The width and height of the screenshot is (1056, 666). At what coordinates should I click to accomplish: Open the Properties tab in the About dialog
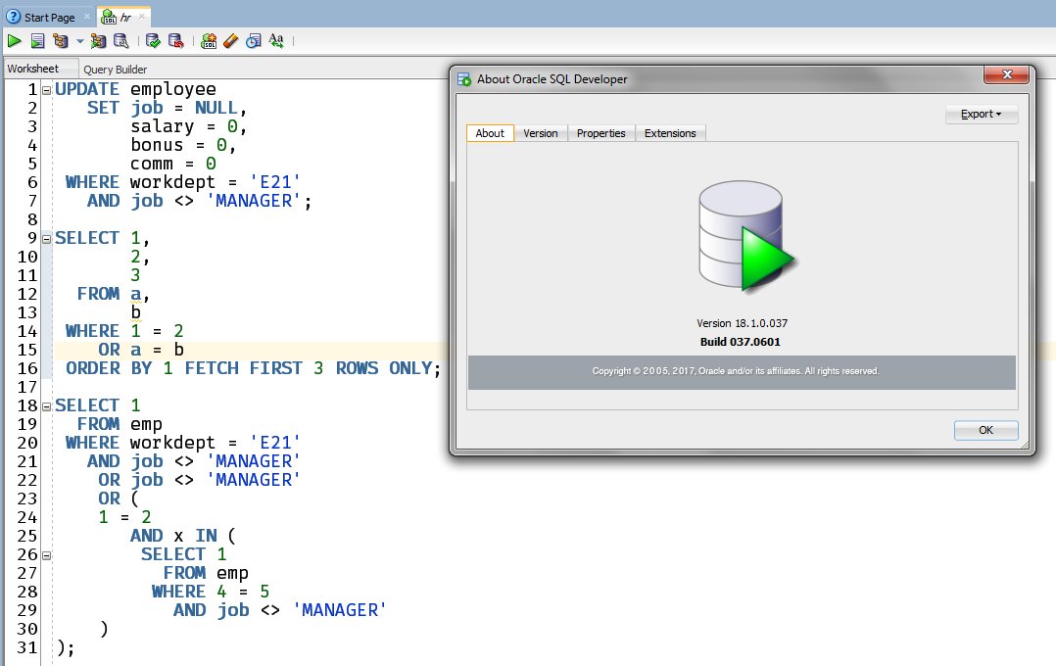coord(601,133)
